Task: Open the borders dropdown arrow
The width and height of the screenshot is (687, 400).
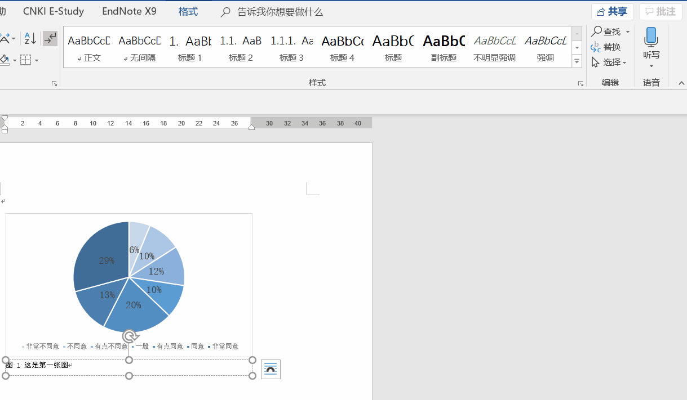Action: click(x=37, y=60)
